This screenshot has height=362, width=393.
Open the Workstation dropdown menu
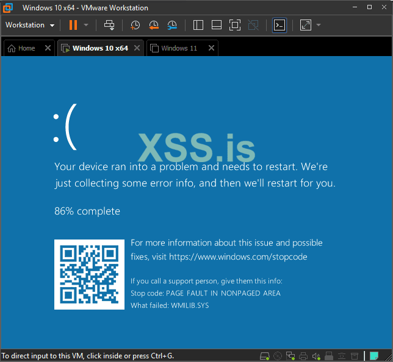tap(30, 25)
